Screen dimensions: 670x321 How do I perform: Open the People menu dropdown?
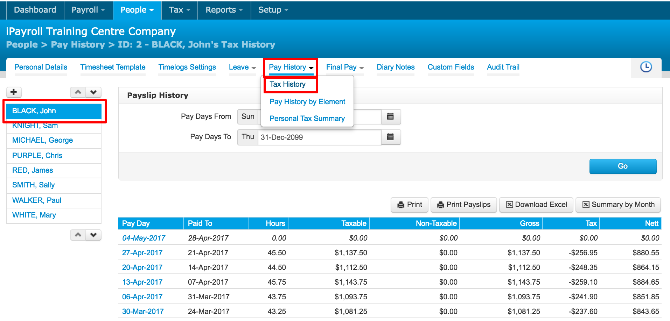coord(137,10)
